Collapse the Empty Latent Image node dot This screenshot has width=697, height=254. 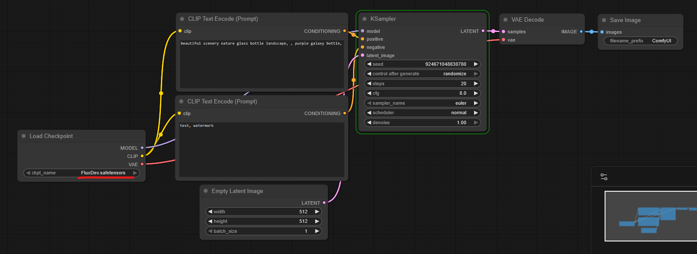click(x=206, y=191)
